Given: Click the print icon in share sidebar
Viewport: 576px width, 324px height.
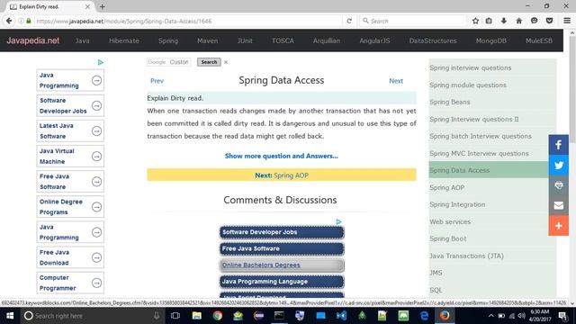Looking at the screenshot, I should click(x=558, y=185).
